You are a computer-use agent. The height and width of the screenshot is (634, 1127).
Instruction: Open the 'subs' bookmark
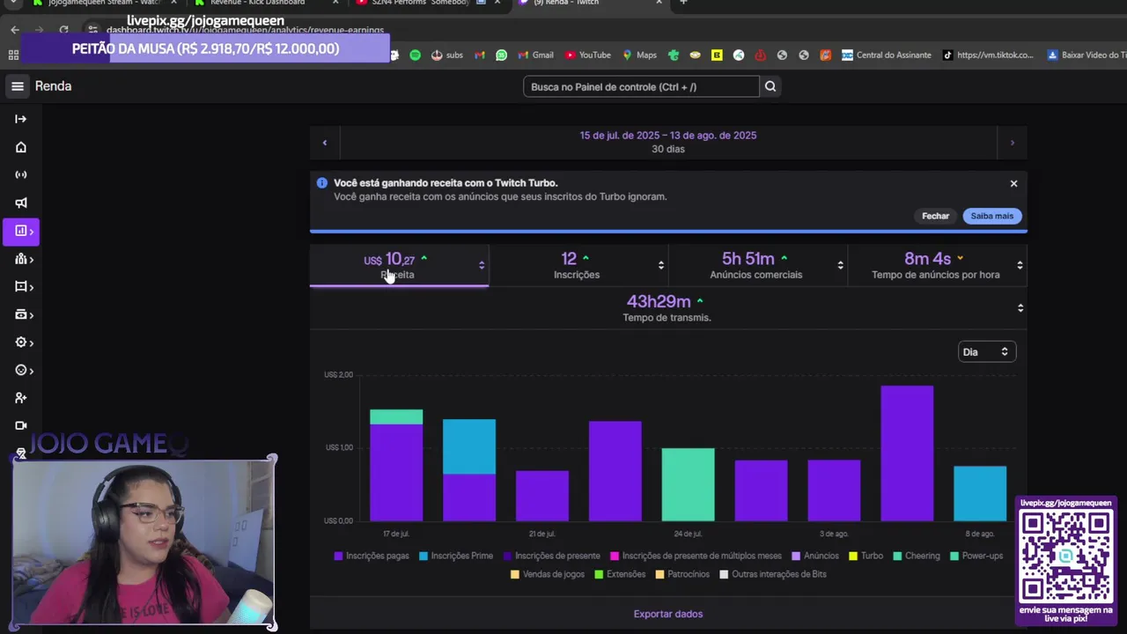446,55
